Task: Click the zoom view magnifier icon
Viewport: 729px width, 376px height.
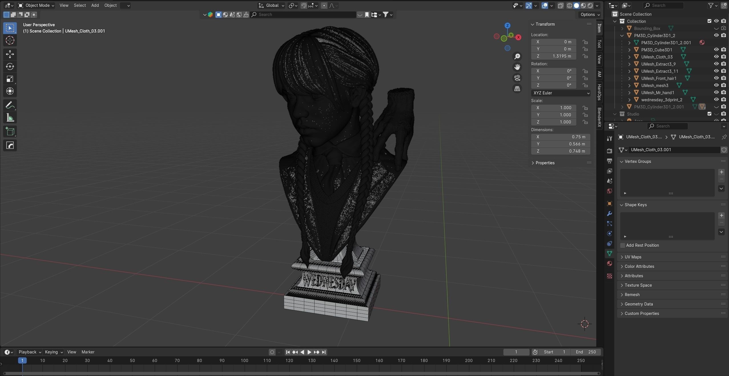Action: click(517, 56)
